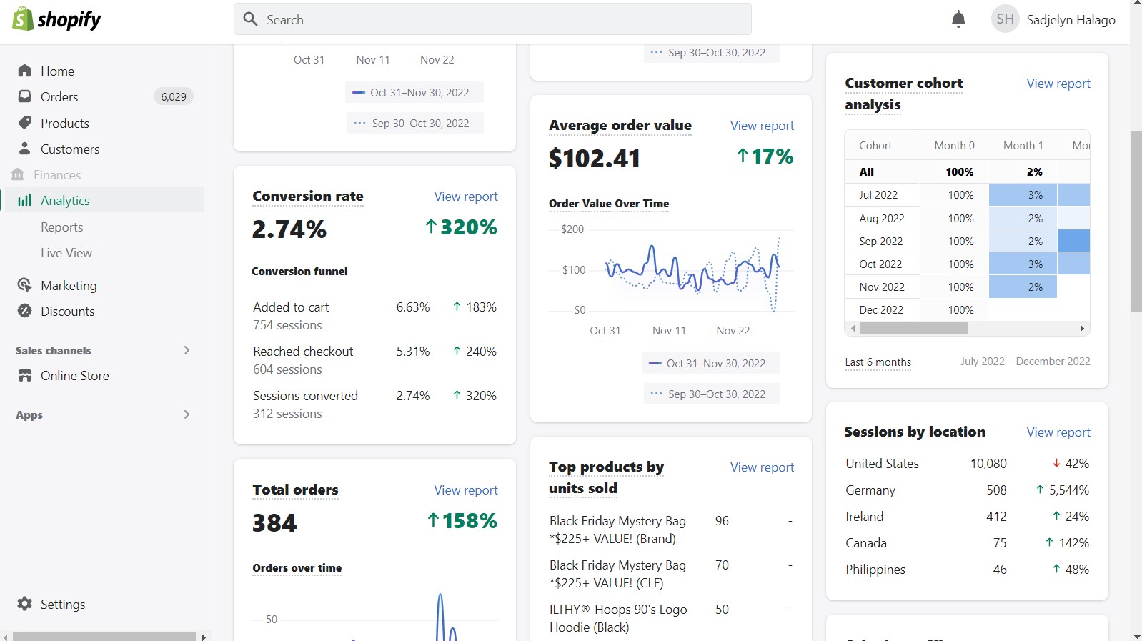This screenshot has width=1142, height=641.
Task: Click the Search input field
Action: (492, 19)
